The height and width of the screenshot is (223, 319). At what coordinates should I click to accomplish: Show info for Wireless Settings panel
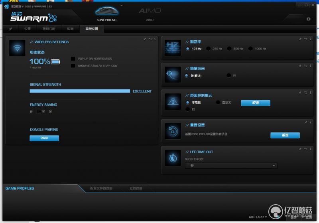(155, 39)
